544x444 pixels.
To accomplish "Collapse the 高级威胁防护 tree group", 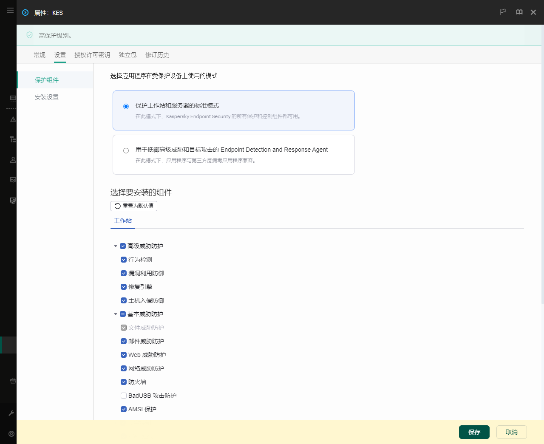I will (x=115, y=246).
